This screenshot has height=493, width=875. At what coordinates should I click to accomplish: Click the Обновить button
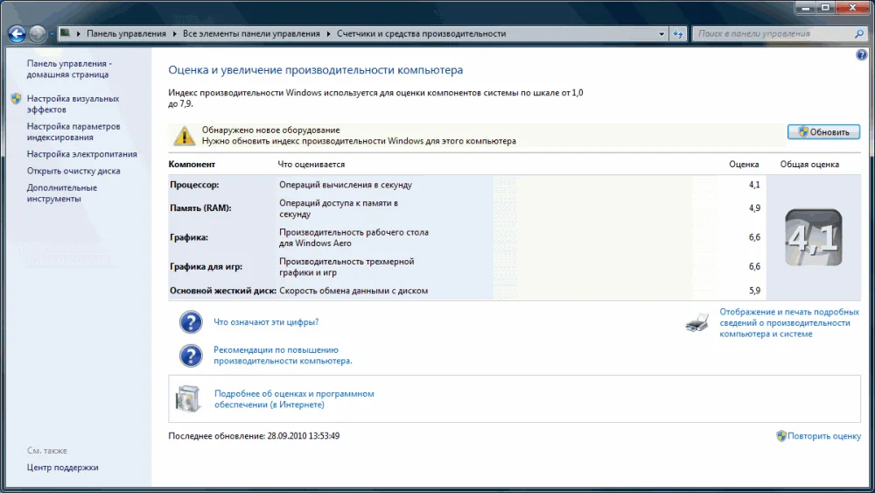823,132
